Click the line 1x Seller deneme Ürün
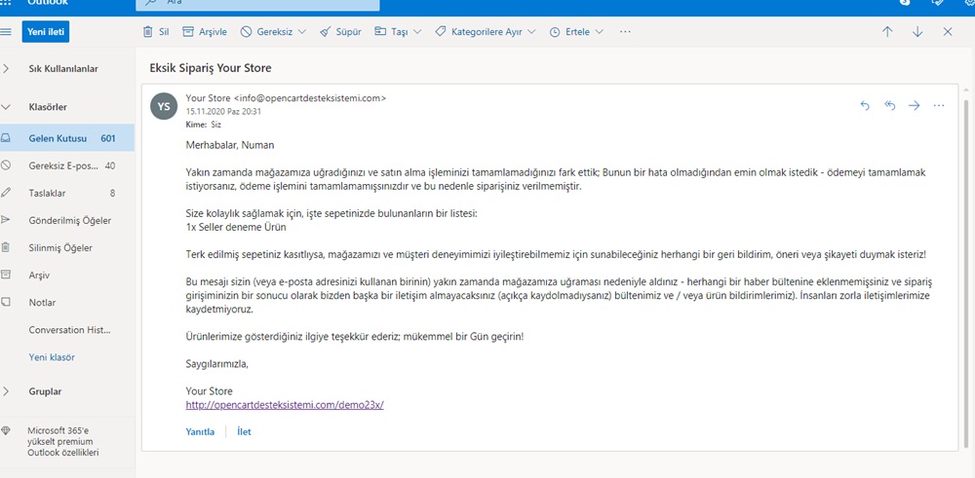Viewport: 975px width, 478px height. [236, 227]
